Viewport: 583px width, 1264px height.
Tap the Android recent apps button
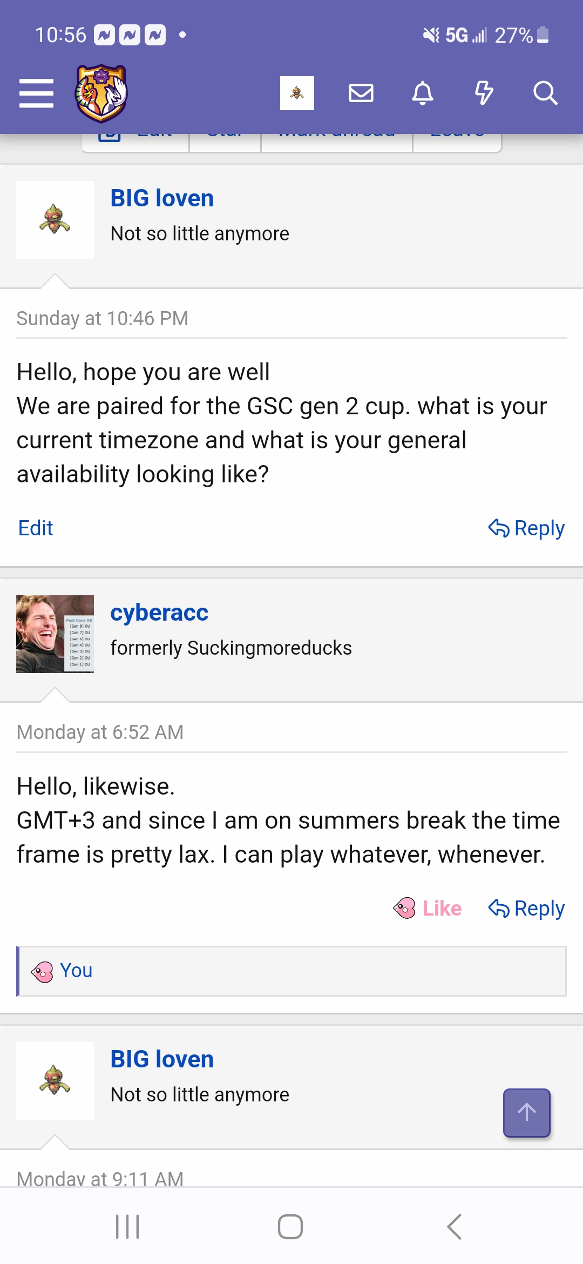128,1226
